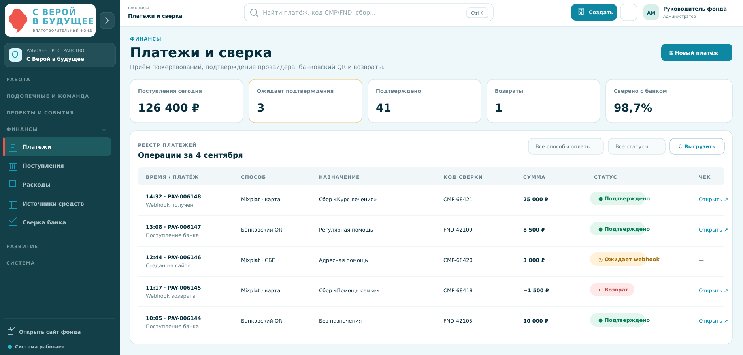Expand the Проекты и события section
Screen dimensions: 743x355
point(40,113)
